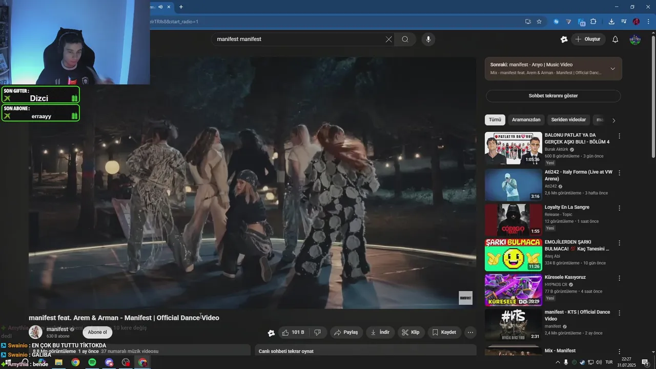The width and height of the screenshot is (656, 369).
Task: Install app icon in address bar
Action: (528, 22)
